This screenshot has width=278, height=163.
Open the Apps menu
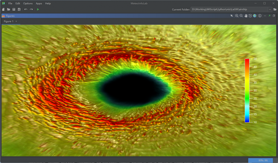39,3
